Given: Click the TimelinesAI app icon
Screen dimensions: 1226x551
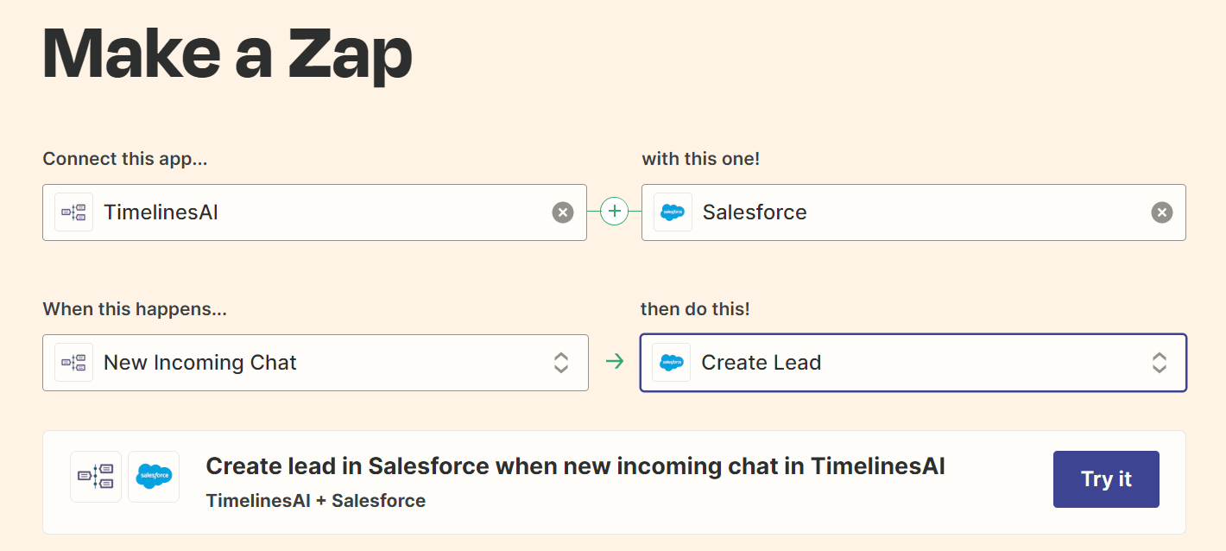Looking at the screenshot, I should tap(73, 212).
